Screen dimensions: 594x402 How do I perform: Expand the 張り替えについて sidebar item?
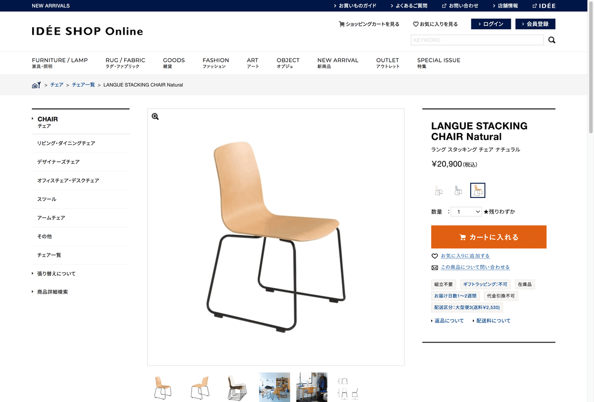(x=56, y=274)
